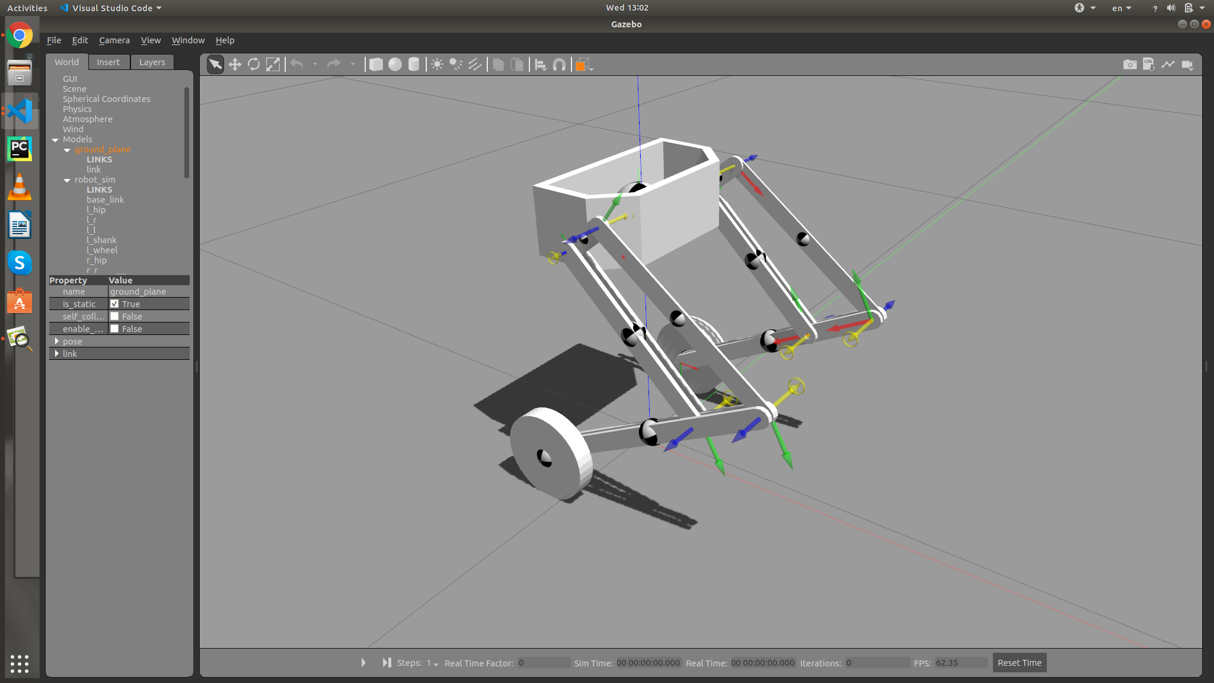Viewport: 1214px width, 683px height.
Task: Collapse the robot_sim model tree
Action: click(67, 180)
